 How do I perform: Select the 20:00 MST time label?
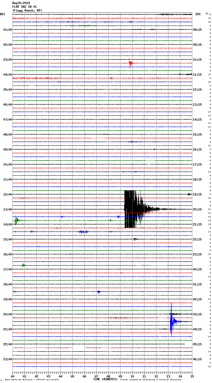click(8, 314)
